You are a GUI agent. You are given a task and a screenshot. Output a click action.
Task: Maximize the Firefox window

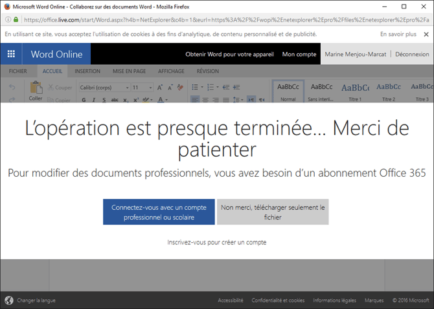pyautogui.click(x=404, y=6)
